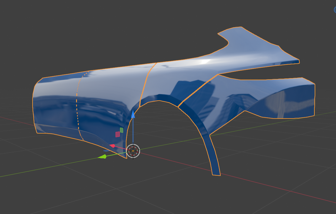
Task: Click the green square plane handle of gizmo
Action: tap(121, 130)
